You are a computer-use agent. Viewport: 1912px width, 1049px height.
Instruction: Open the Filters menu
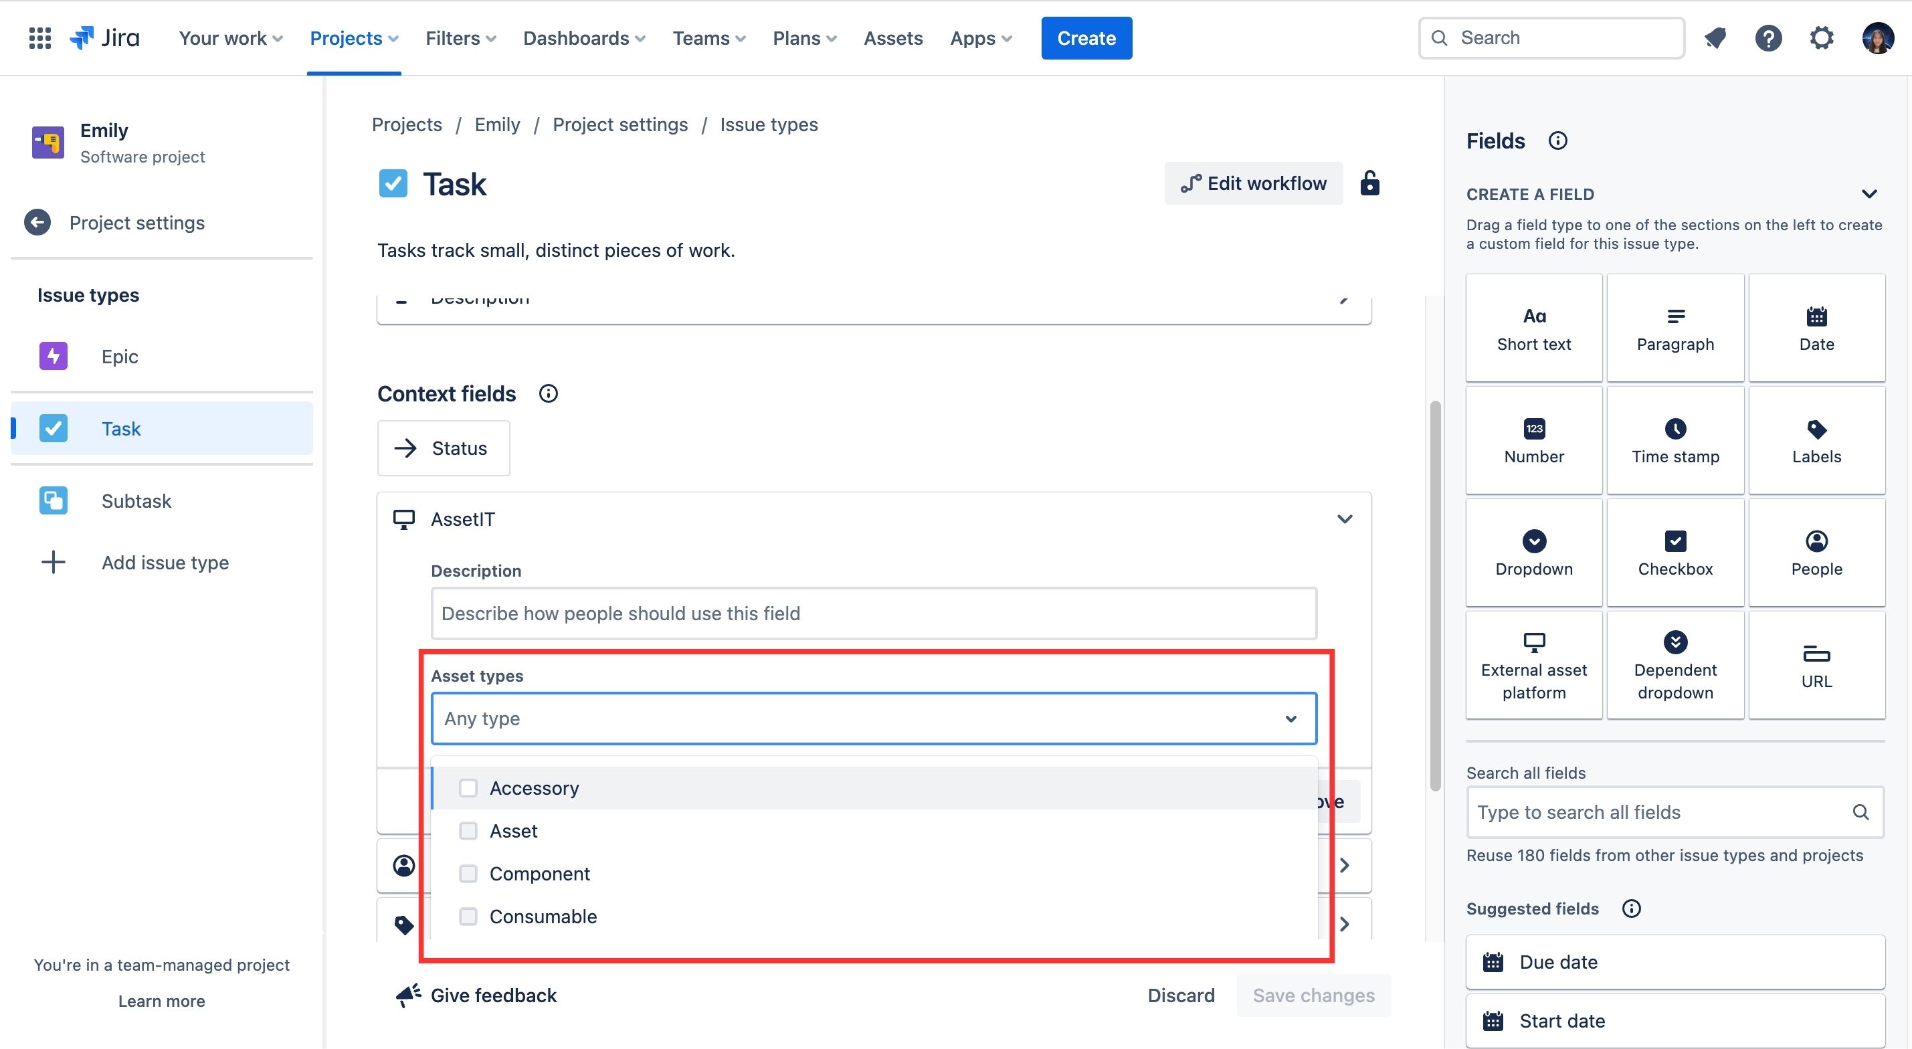tap(460, 38)
